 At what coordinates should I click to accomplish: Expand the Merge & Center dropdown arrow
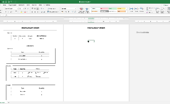pos(58,12)
